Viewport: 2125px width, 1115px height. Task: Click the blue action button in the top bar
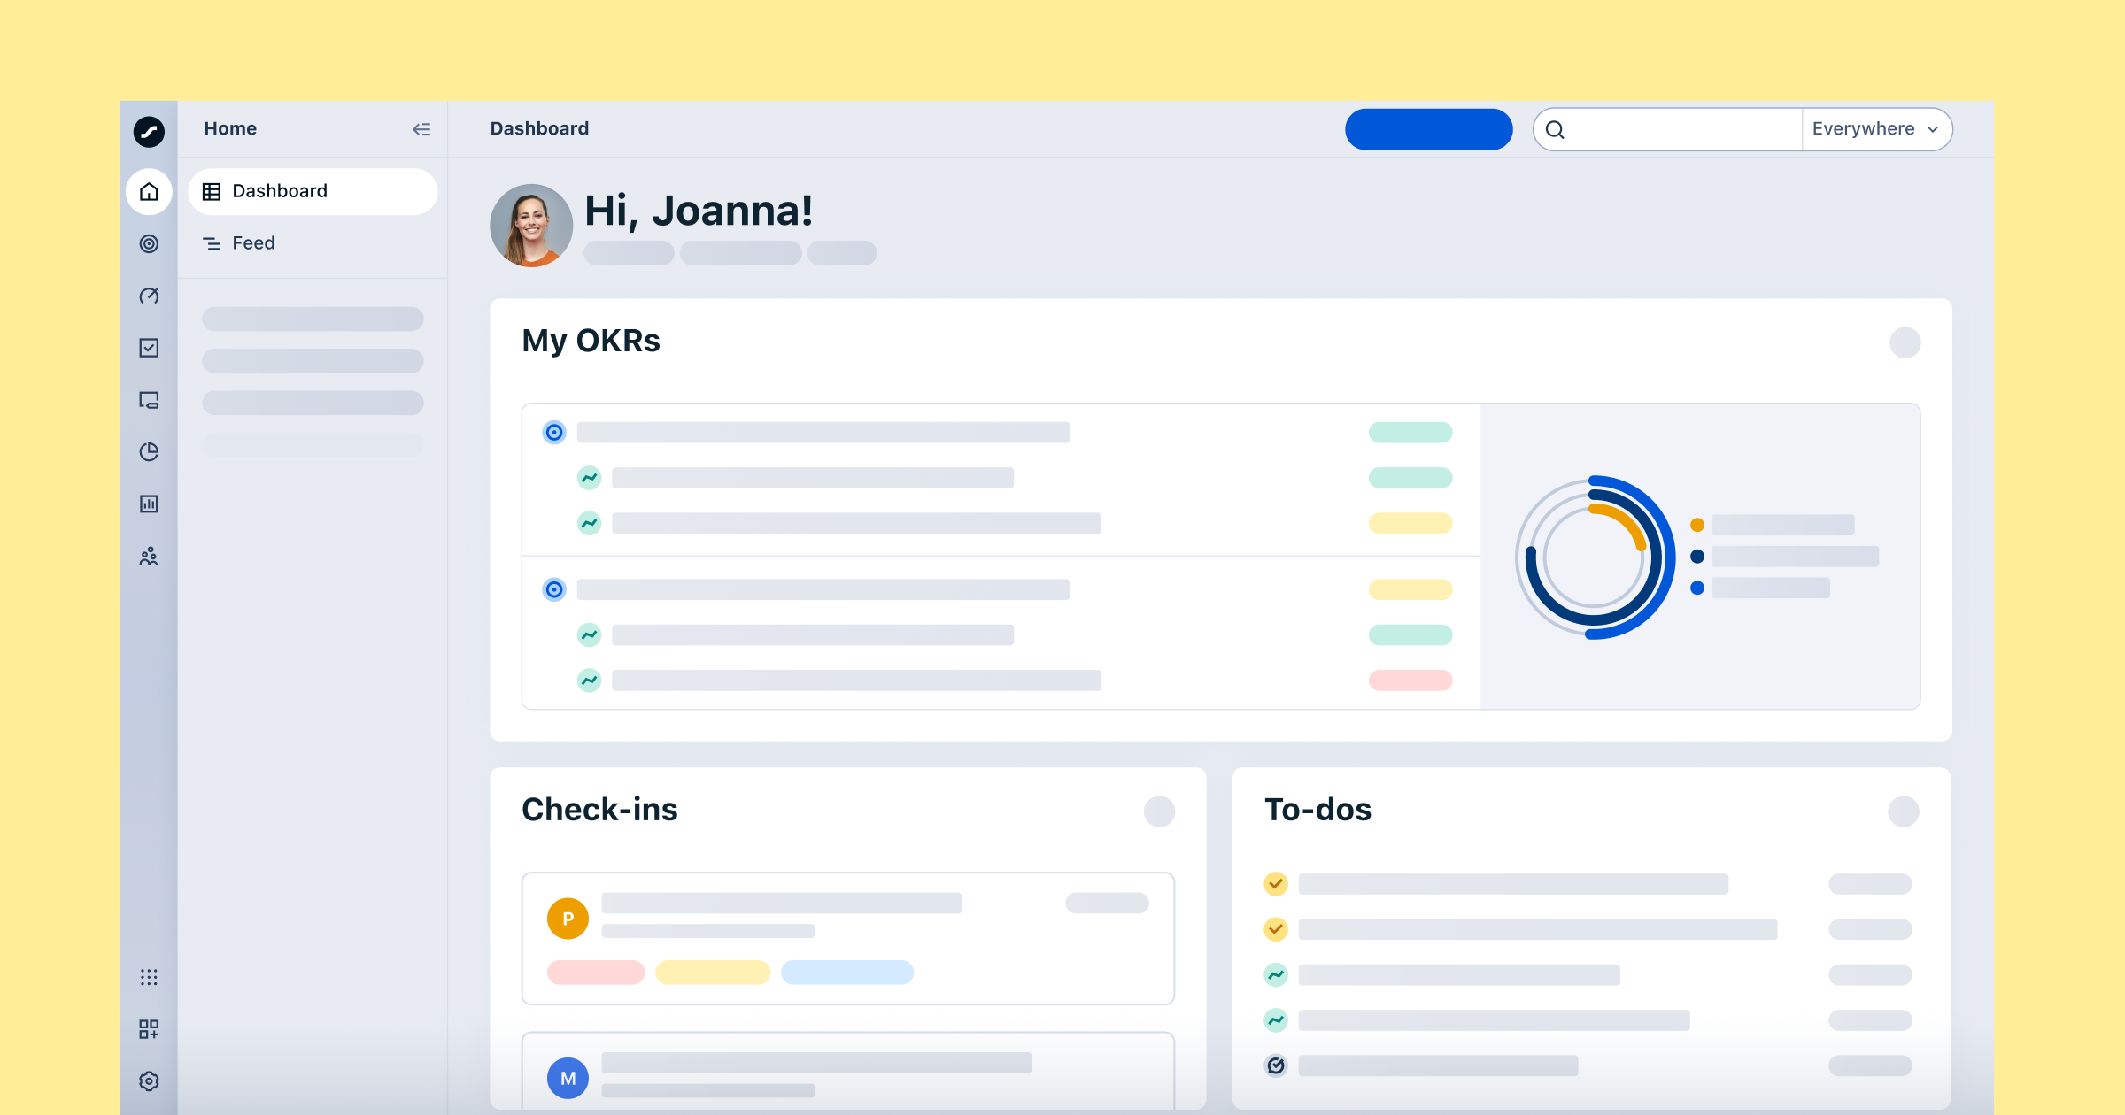point(1428,129)
